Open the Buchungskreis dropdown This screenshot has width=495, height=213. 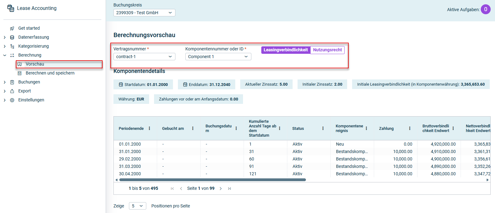point(144,13)
